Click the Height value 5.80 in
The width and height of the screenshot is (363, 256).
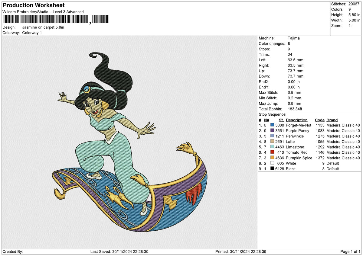[354, 15]
